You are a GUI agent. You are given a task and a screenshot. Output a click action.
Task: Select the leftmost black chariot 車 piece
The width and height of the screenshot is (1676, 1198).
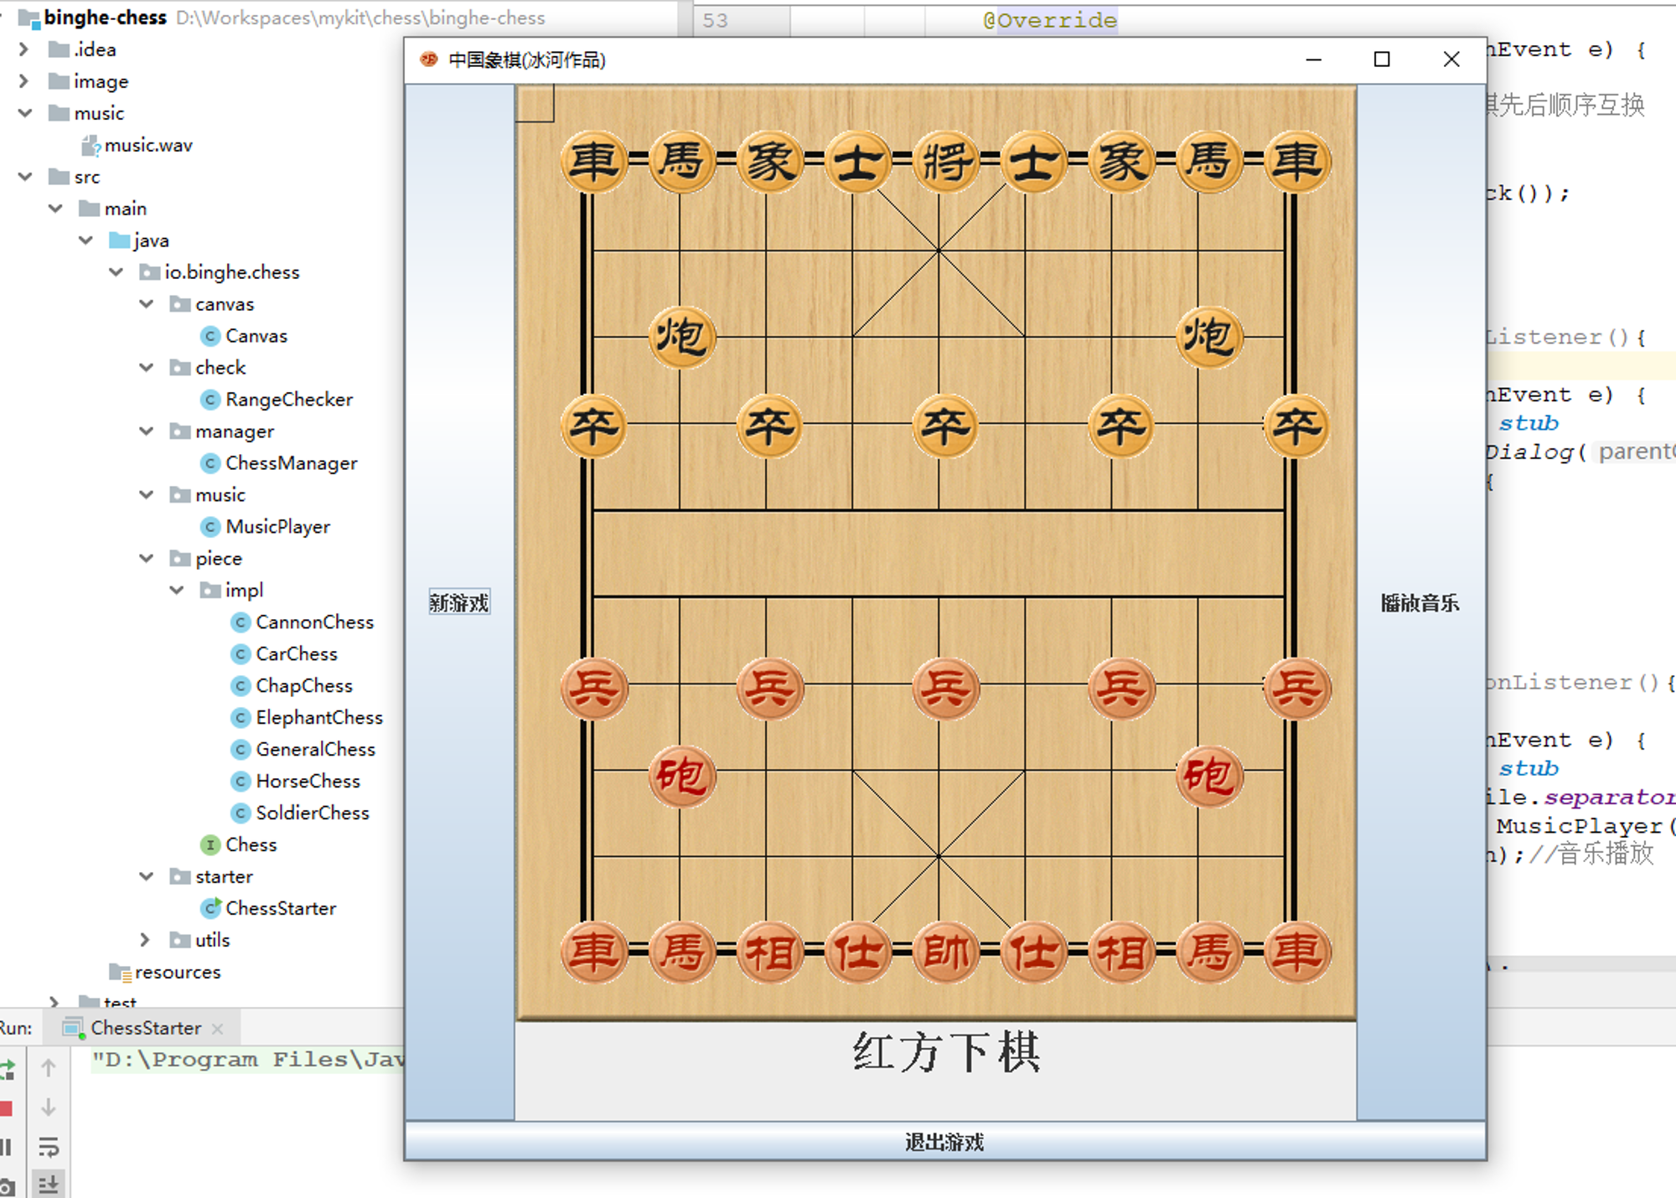coord(593,161)
